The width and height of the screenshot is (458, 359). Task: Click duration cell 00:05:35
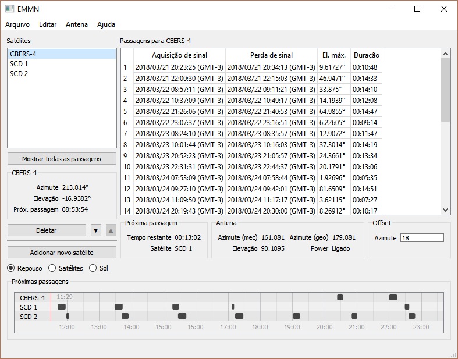pyautogui.click(x=366, y=178)
